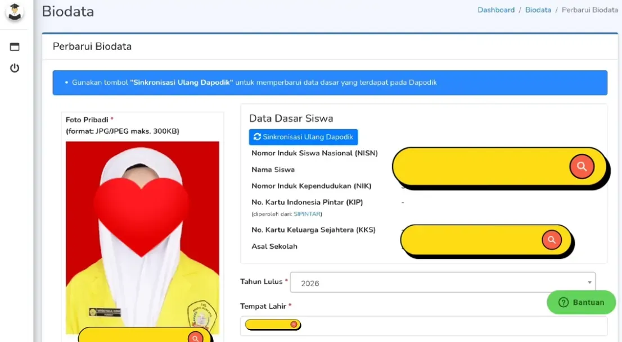Click the blue Sinkronisasi Ulang Dapodik info banner
The width and height of the screenshot is (622, 342).
tap(330, 83)
